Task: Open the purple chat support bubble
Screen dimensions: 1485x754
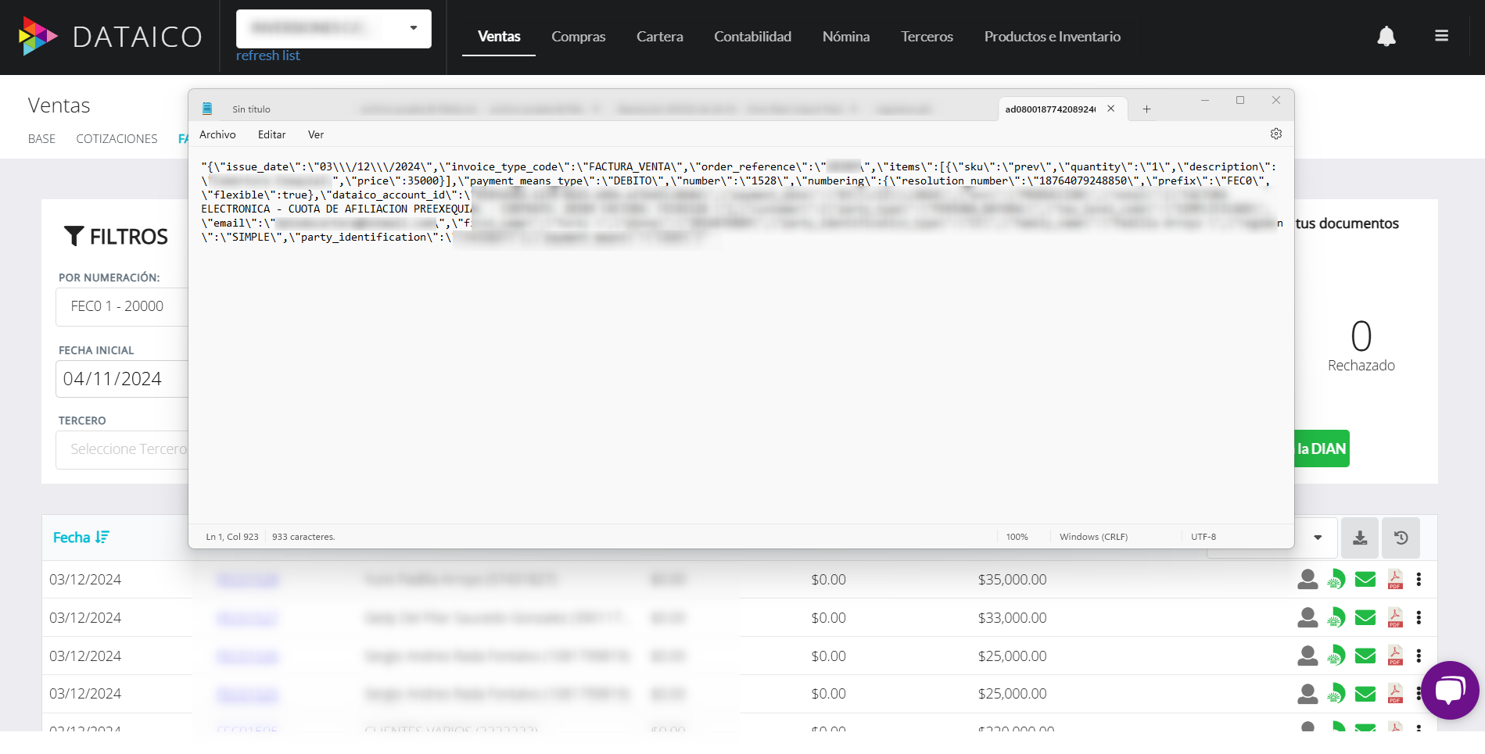Action: click(x=1449, y=690)
